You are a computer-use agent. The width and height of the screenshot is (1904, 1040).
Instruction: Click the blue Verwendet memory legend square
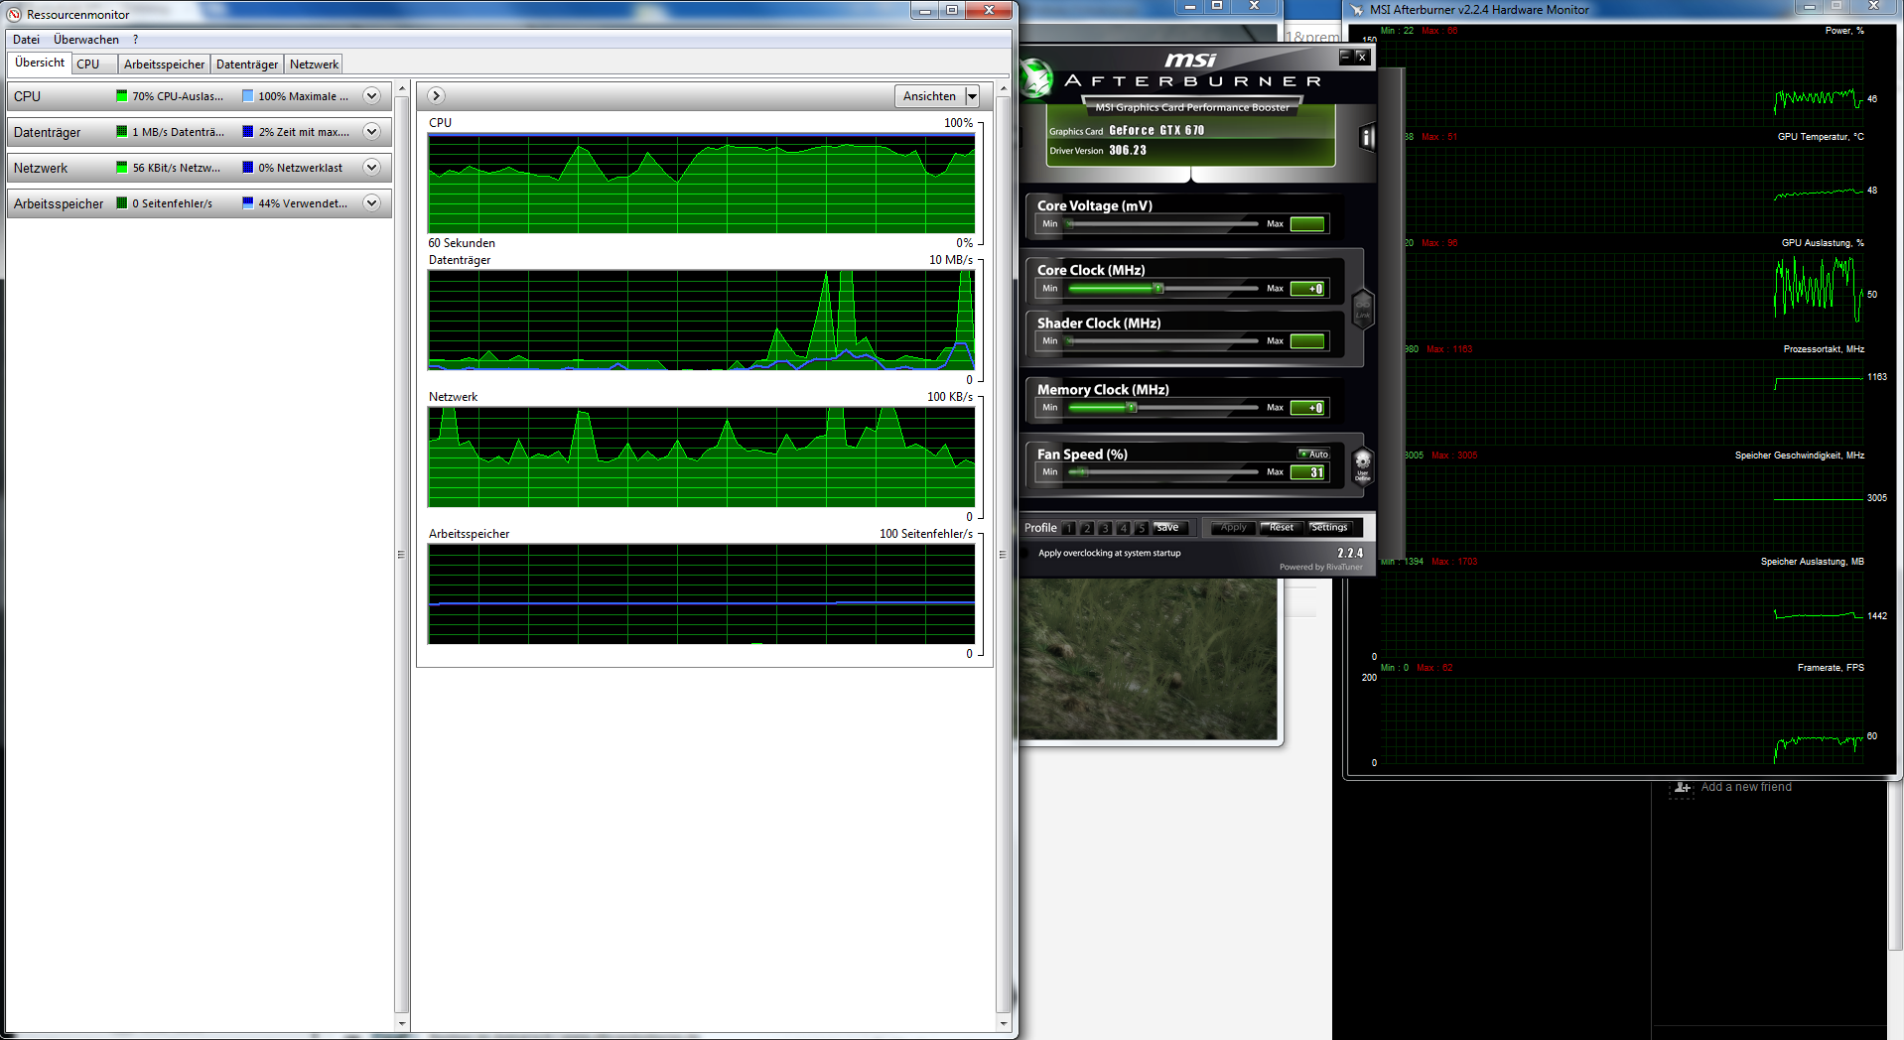tap(247, 203)
